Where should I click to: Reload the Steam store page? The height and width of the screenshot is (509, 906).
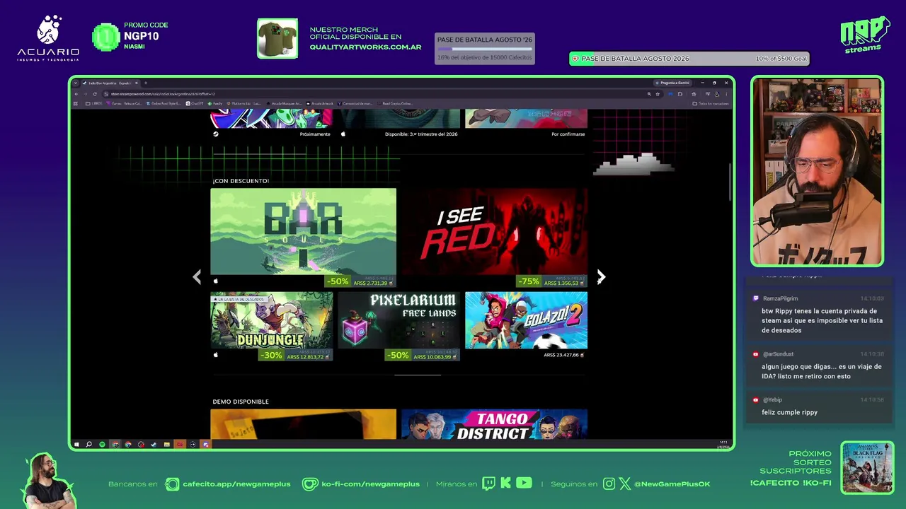tap(95, 94)
